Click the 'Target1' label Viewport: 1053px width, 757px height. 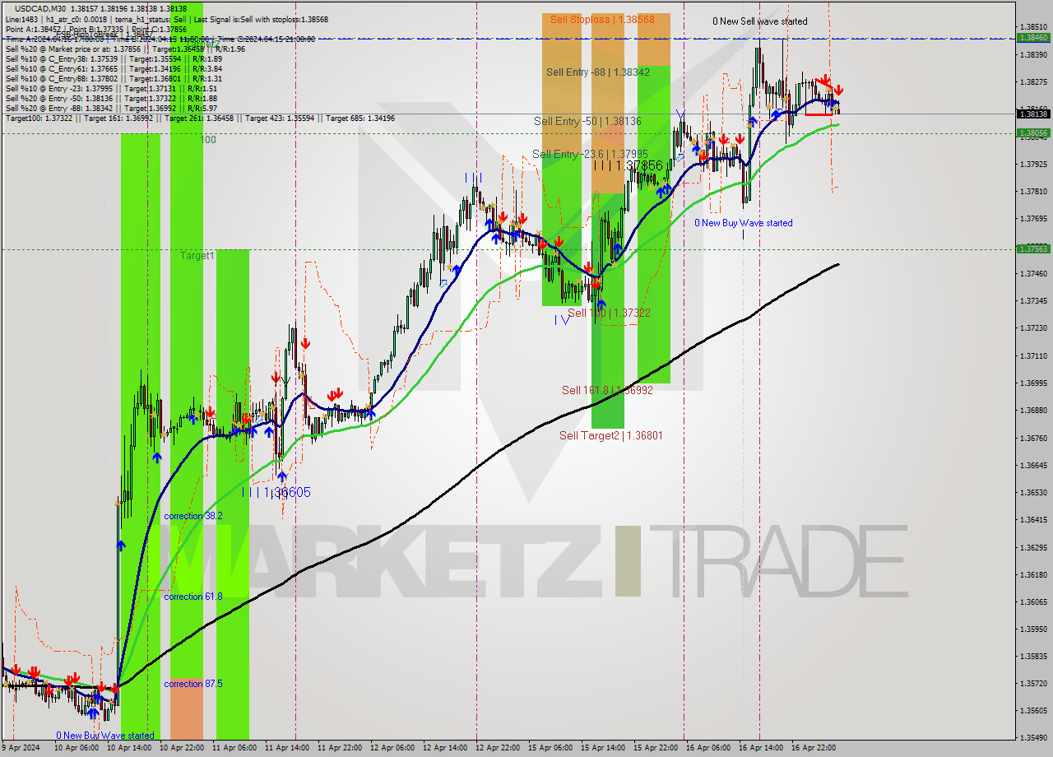(x=197, y=256)
